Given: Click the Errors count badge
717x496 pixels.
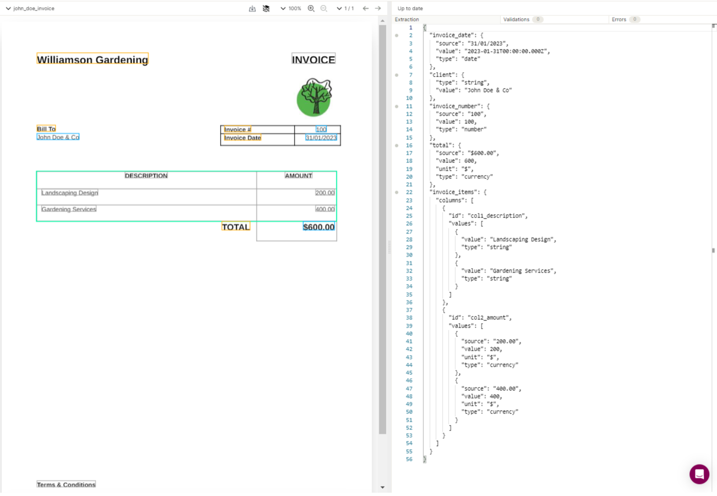Looking at the screenshot, I should pyautogui.click(x=634, y=19).
